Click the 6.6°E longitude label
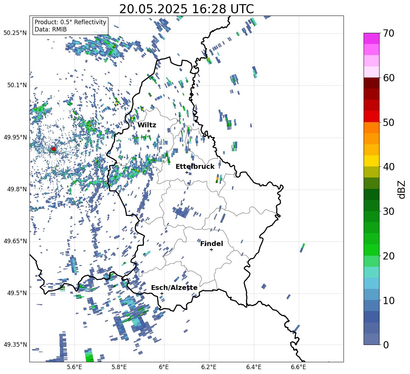Screen dimensions: 410x374 pyautogui.click(x=298, y=367)
